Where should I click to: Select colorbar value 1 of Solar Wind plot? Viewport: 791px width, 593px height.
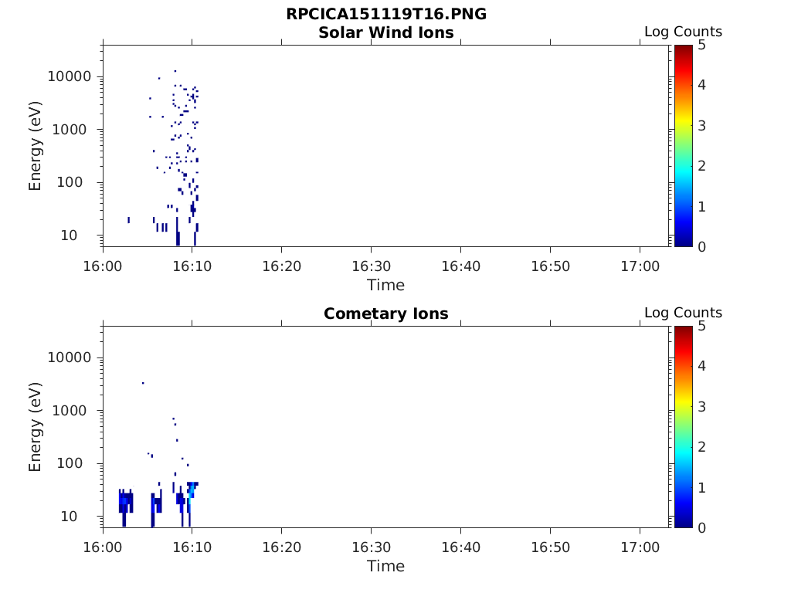point(701,207)
